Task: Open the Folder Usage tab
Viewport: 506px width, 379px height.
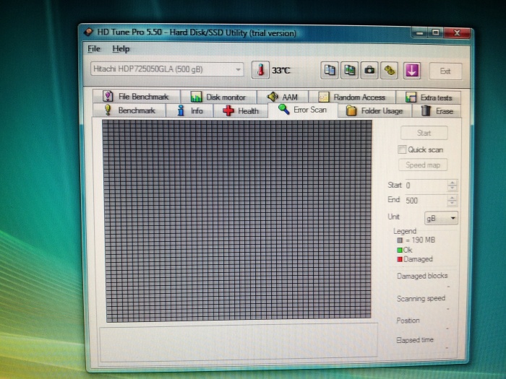Action: 374,111
